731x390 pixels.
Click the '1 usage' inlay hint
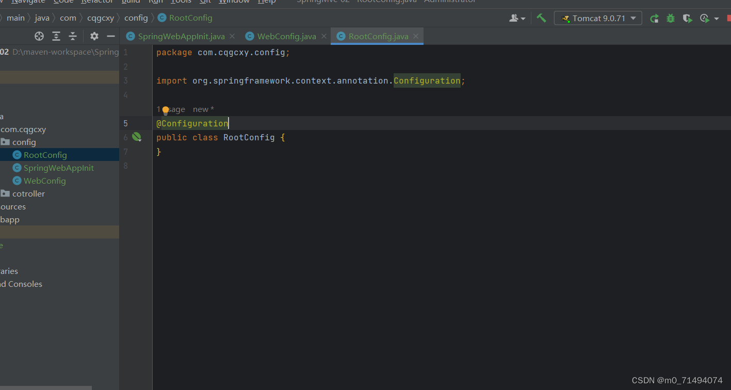pyautogui.click(x=171, y=109)
